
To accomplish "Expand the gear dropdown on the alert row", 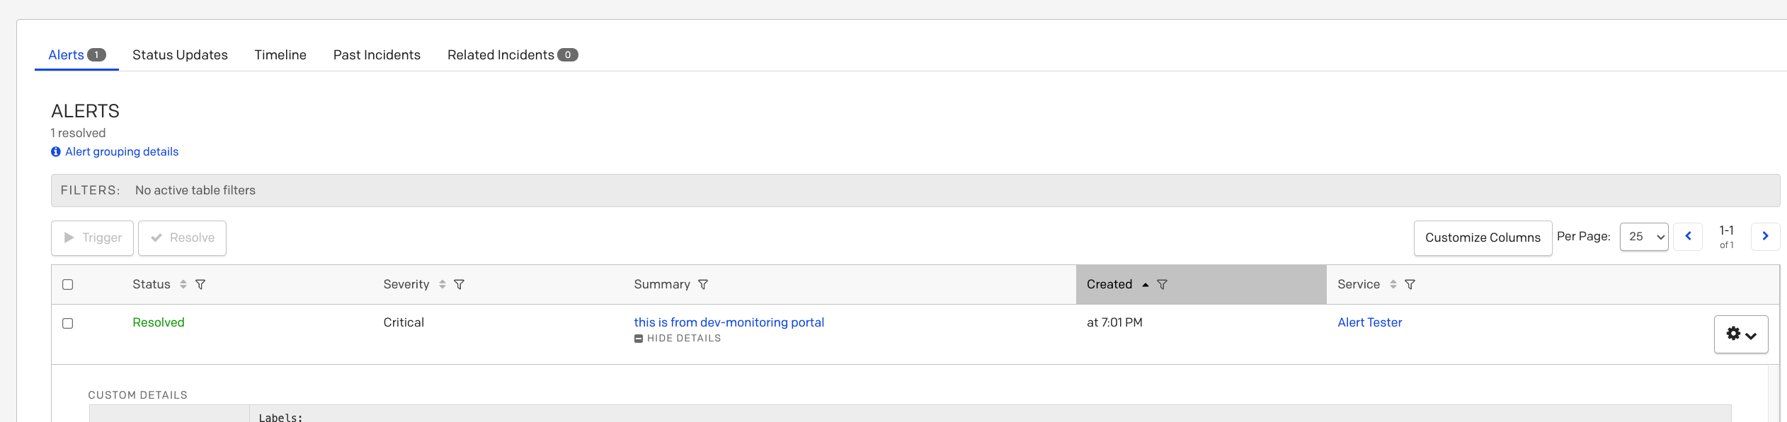I will click(x=1740, y=334).
